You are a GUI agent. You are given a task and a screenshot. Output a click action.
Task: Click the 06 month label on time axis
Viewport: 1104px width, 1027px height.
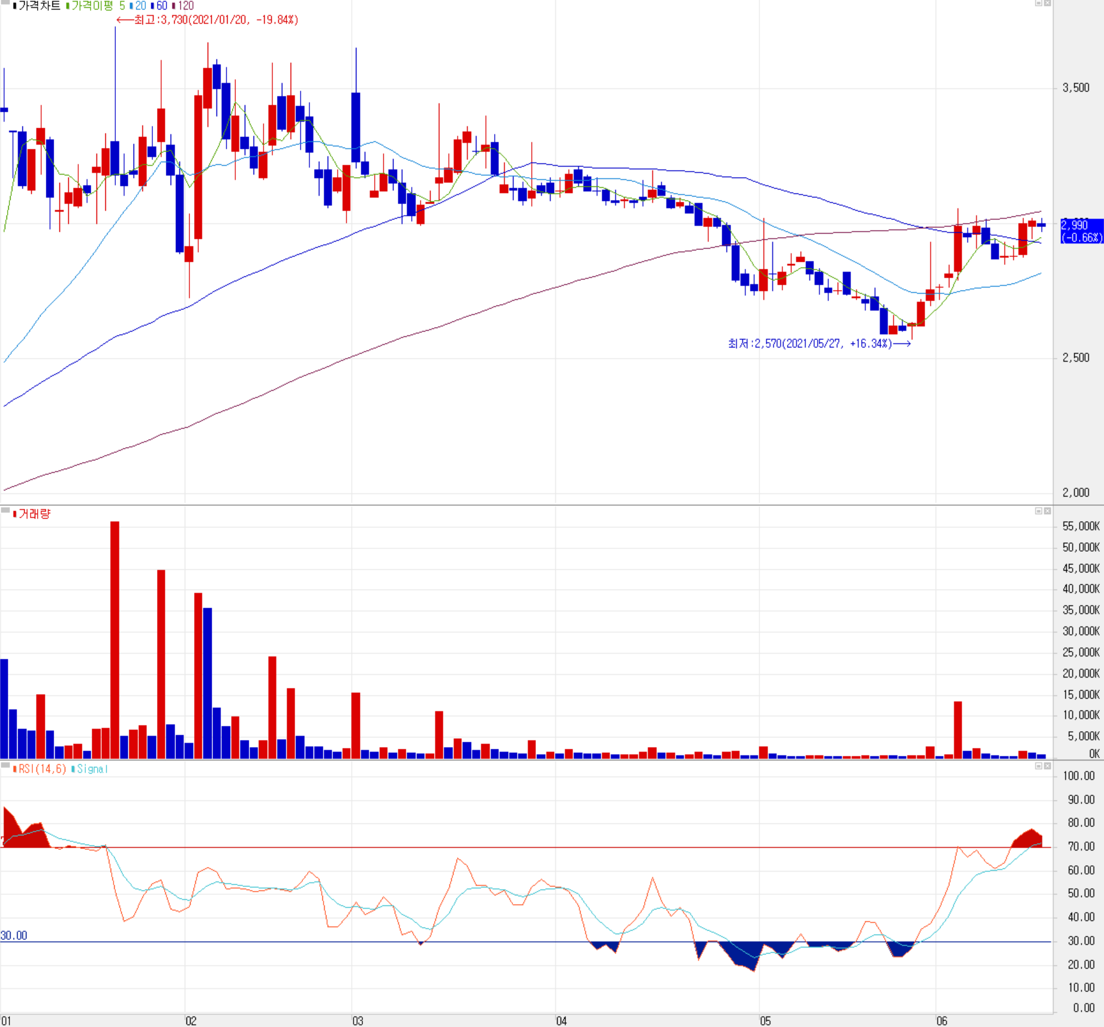point(942,1021)
